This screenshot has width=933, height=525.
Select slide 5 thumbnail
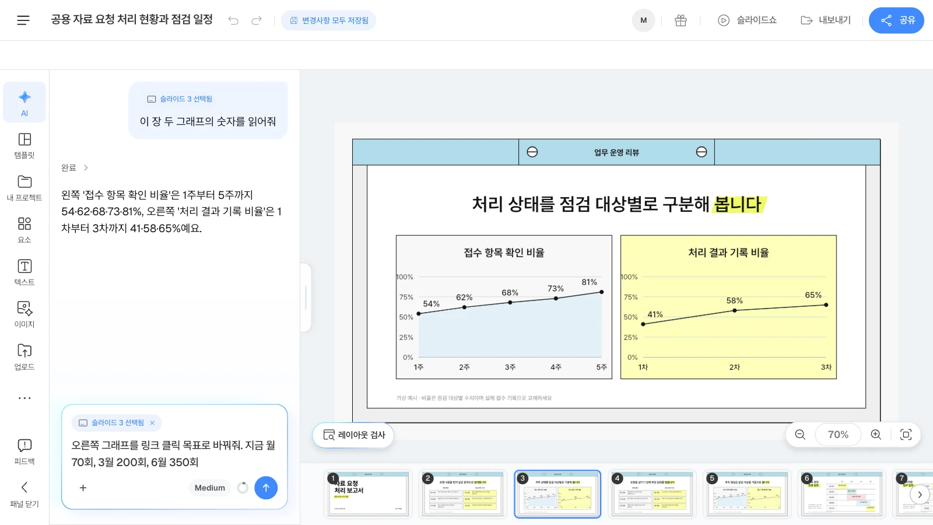747,494
